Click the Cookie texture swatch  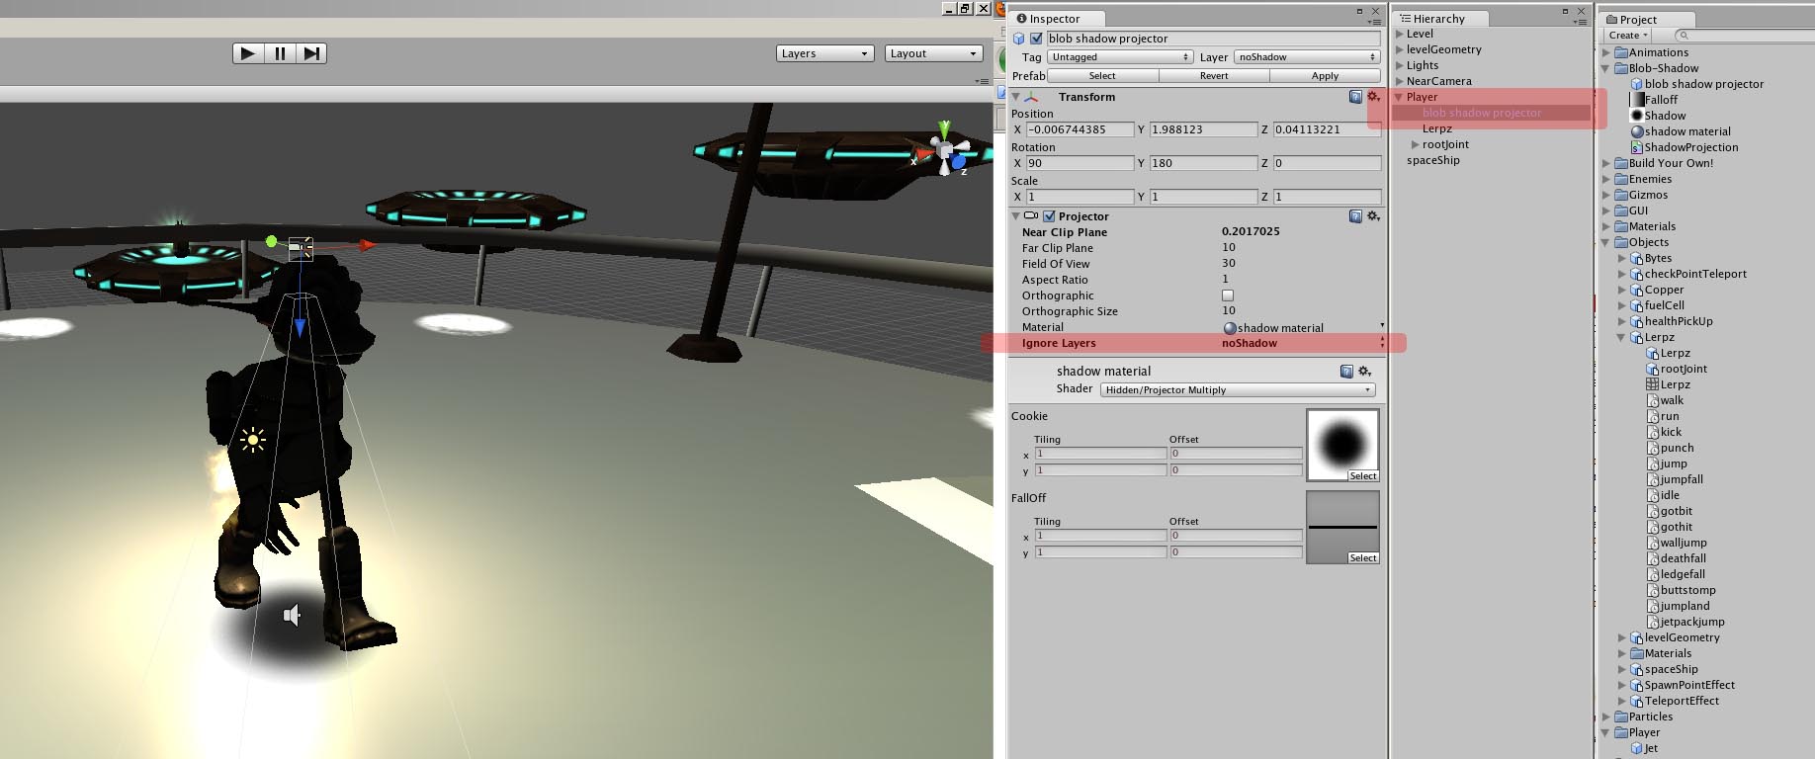point(1342,446)
